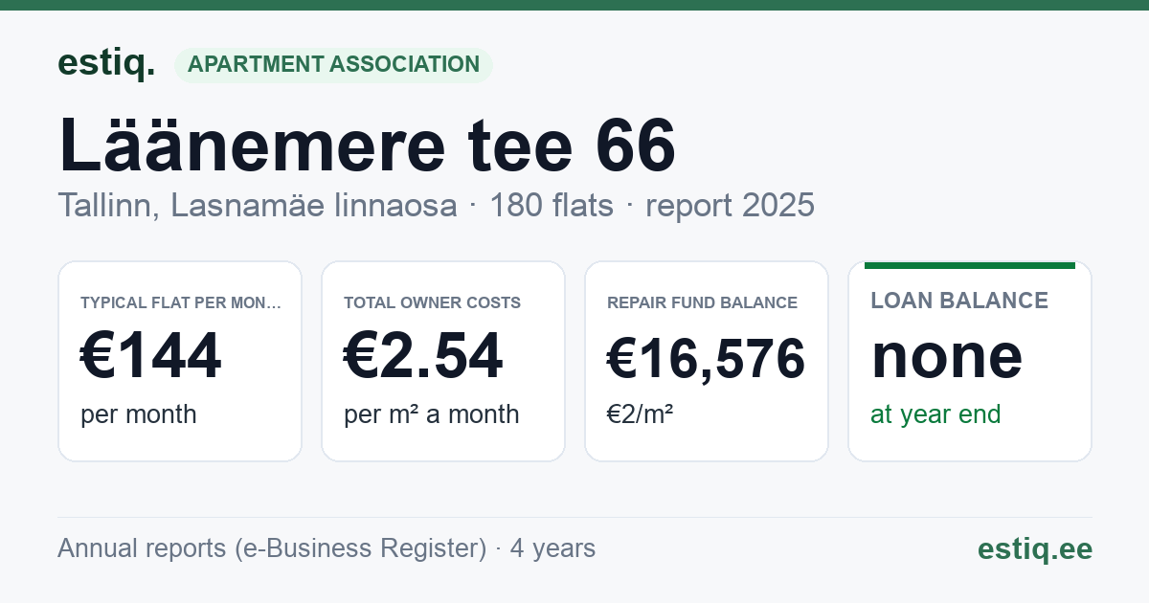
Task: Click the REPAIR FUND BALANCE label
Action: click(x=703, y=302)
